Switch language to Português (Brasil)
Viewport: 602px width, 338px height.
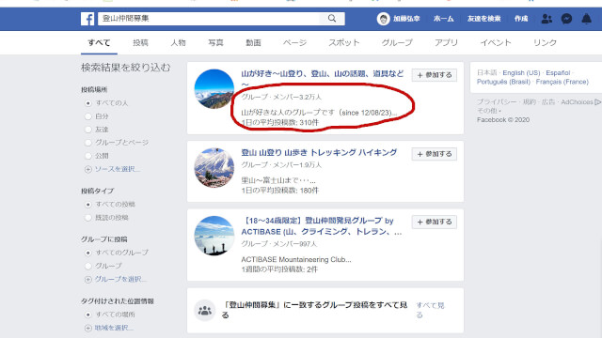pos(503,82)
